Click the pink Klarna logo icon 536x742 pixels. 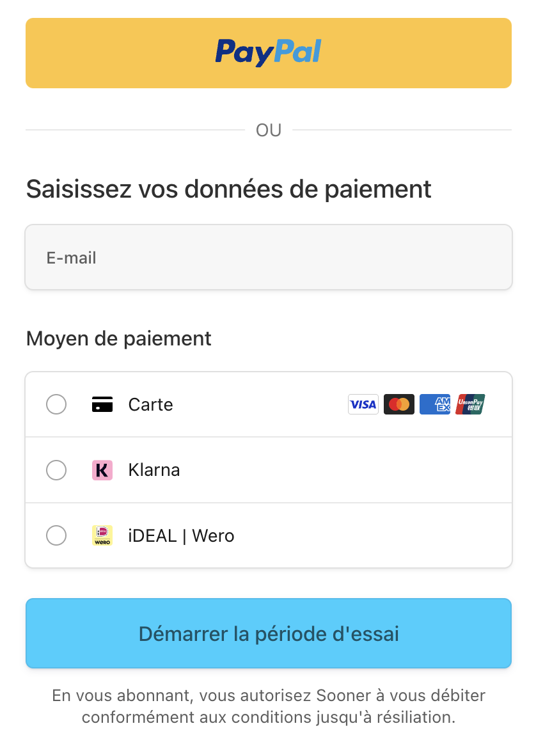[x=102, y=470]
